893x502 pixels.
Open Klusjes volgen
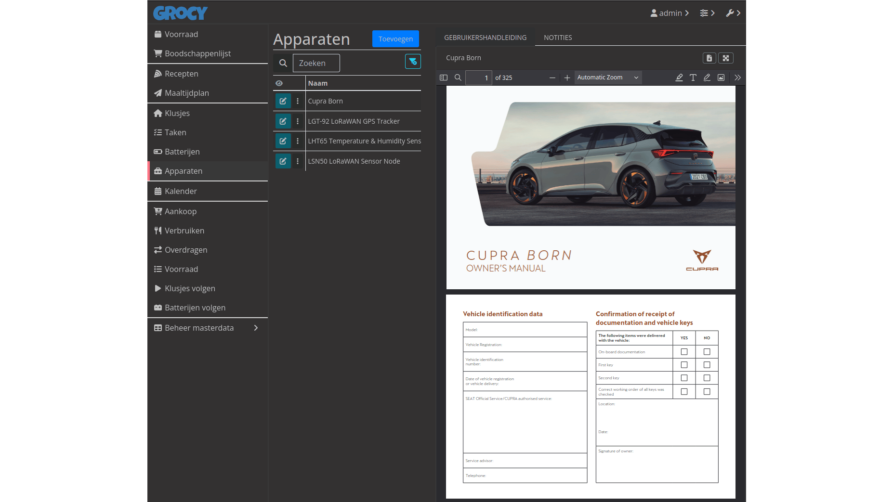coord(208,288)
